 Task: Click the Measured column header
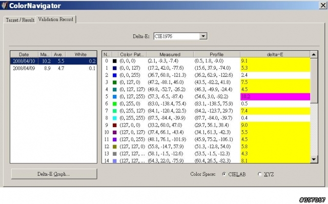tap(170, 54)
